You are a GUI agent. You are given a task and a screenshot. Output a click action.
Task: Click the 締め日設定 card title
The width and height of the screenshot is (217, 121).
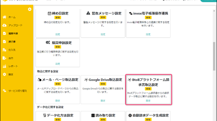click(x=60, y=13)
